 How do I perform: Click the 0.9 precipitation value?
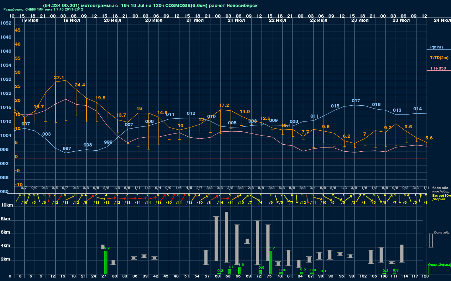click(x=261, y=268)
